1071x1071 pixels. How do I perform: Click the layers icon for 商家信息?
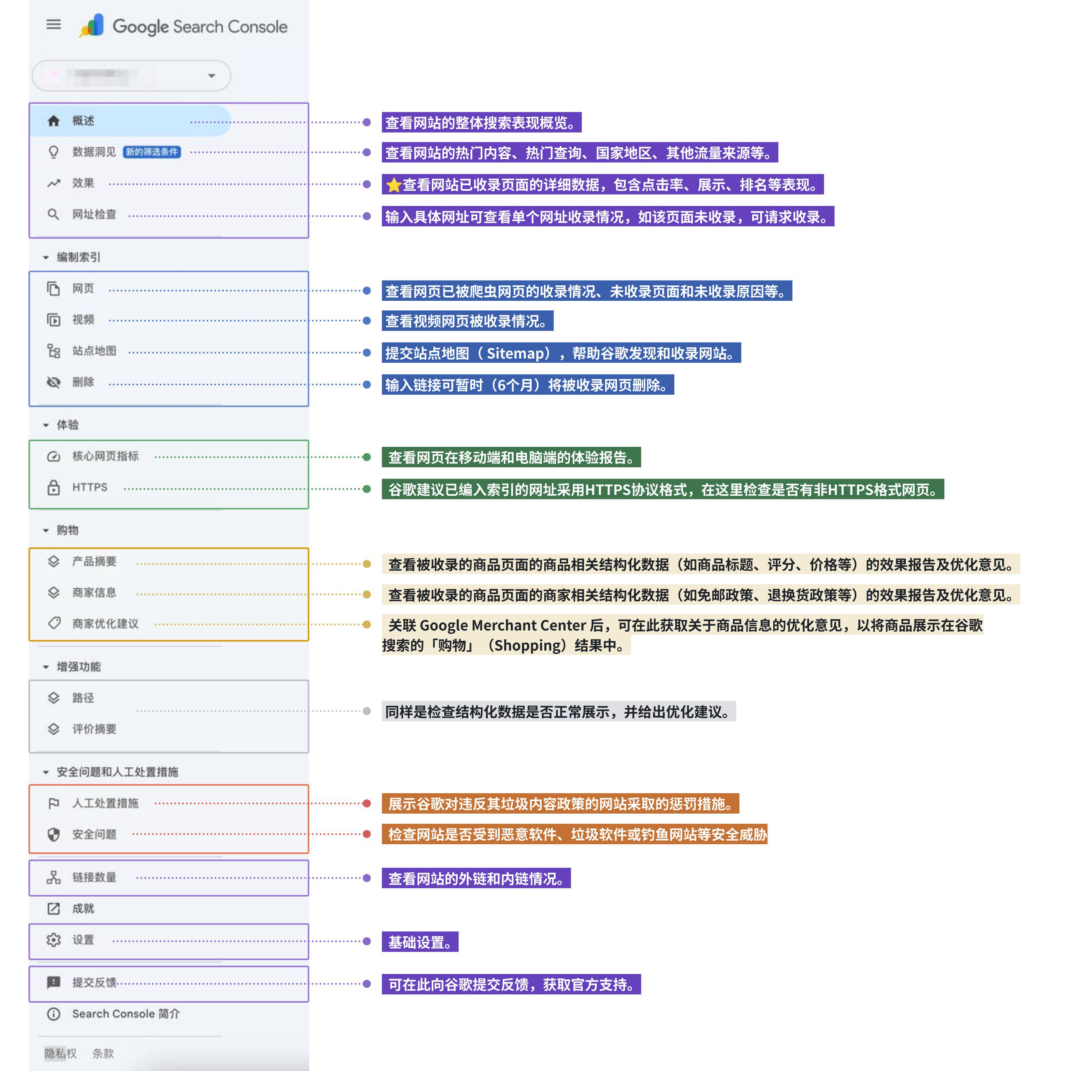point(53,592)
